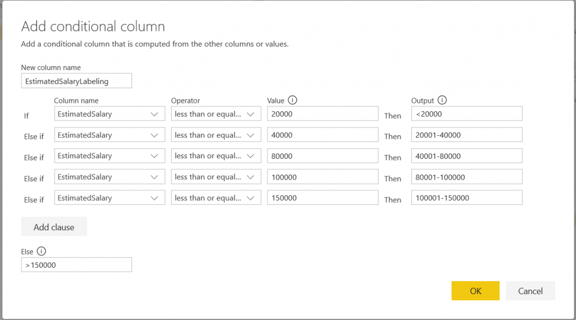
Task: Click the New column name text field
Action: (x=76, y=81)
